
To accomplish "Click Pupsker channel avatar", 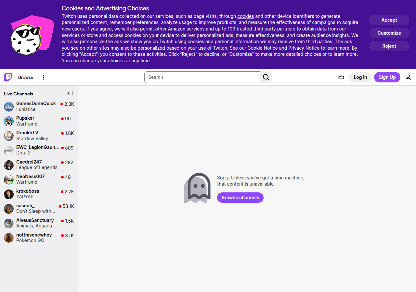I will pos(9,121).
